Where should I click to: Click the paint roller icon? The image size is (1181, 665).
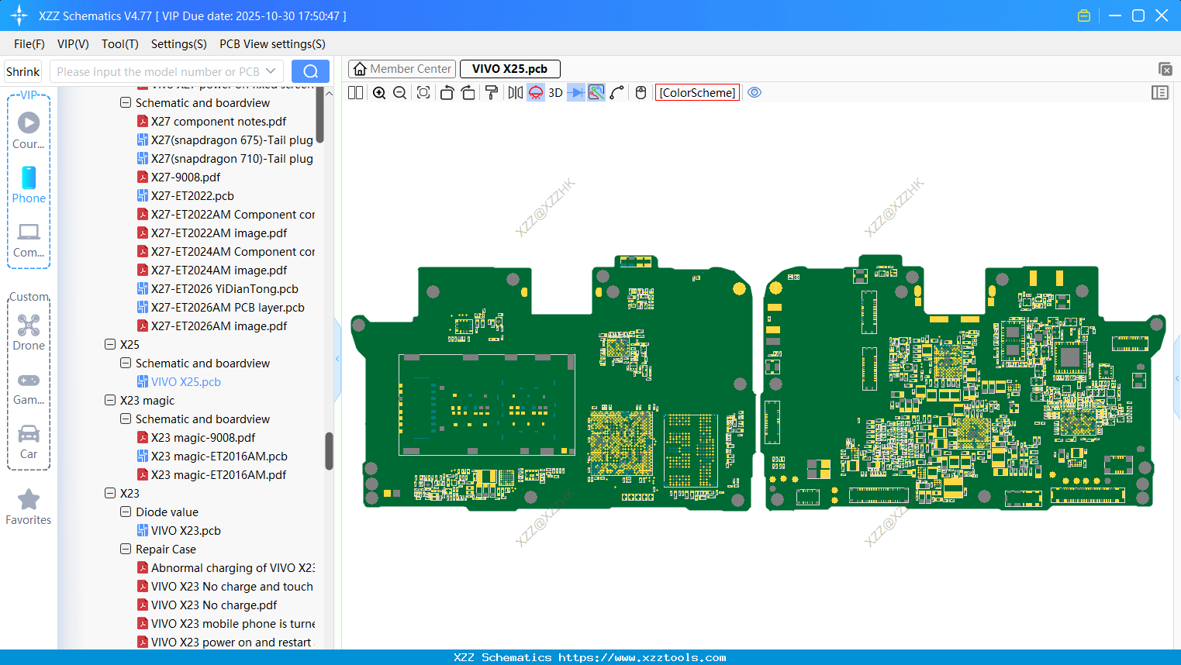pyautogui.click(x=492, y=93)
